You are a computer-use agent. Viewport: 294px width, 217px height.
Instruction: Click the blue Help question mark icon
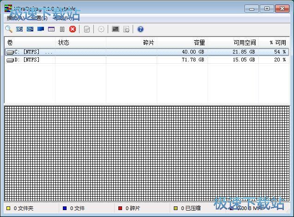point(141,29)
